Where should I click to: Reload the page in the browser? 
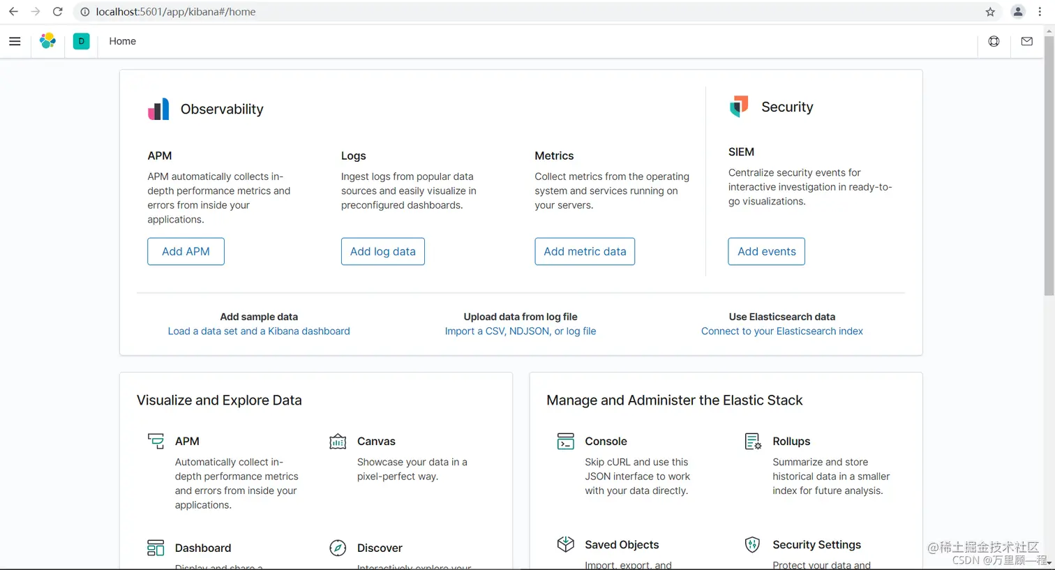click(x=58, y=12)
